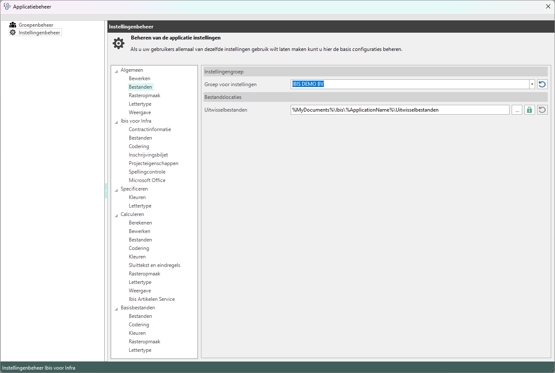Click the Groepenbeheer people icon
The image size is (555, 373).
(13, 25)
